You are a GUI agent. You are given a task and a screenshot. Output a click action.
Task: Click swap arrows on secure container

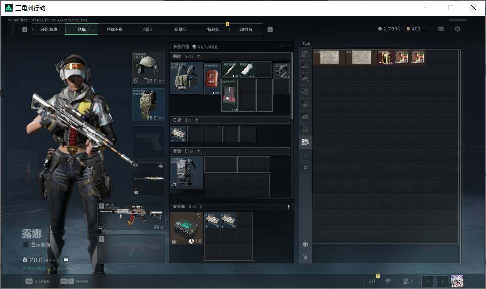(x=198, y=216)
